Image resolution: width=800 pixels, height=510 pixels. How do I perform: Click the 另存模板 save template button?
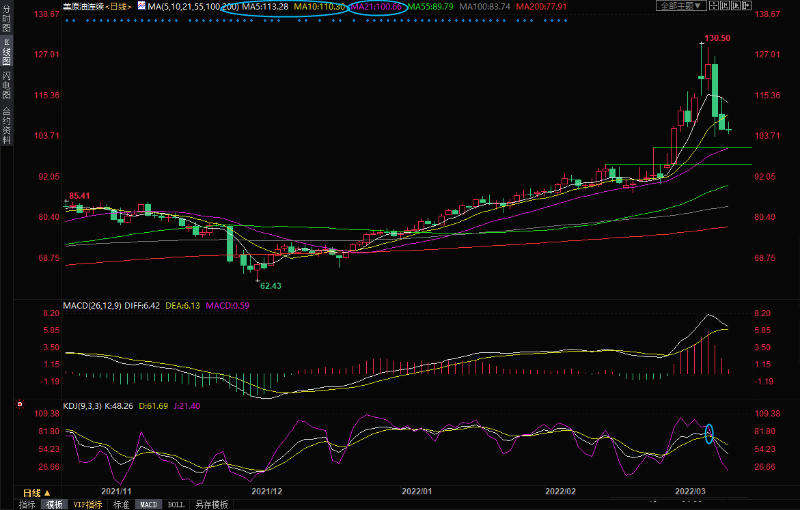(212, 505)
